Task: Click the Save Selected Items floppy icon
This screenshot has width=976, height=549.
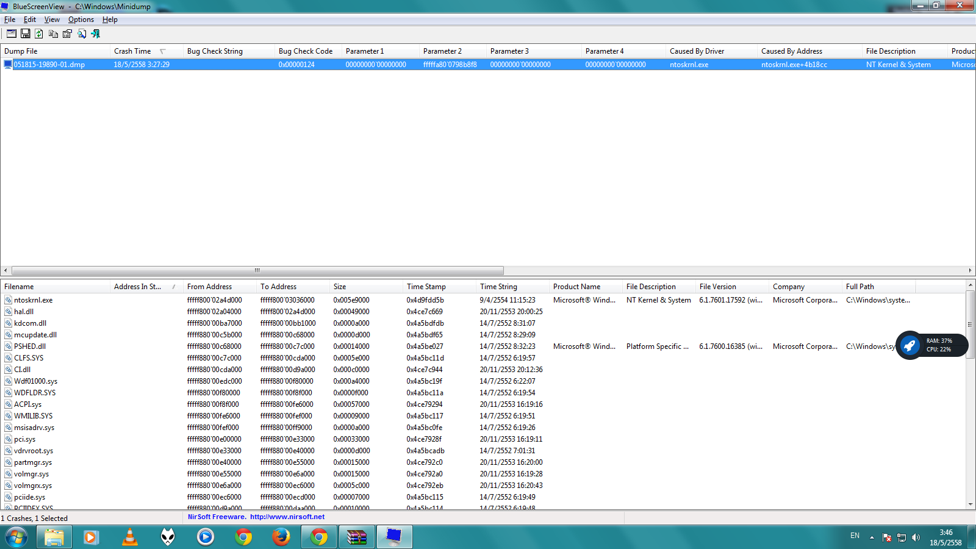Action: (26, 34)
